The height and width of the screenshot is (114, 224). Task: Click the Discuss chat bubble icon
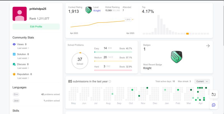click(x=14, y=64)
